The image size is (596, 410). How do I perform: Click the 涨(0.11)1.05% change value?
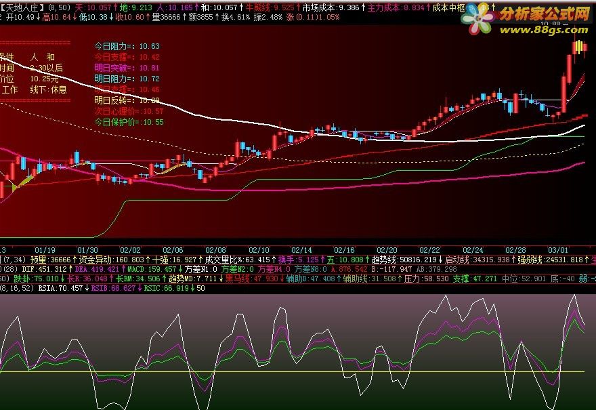(x=312, y=17)
